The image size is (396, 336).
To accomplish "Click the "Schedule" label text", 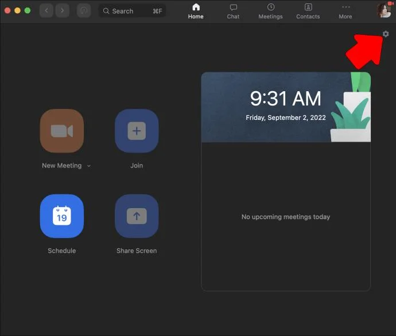I will pos(62,251).
